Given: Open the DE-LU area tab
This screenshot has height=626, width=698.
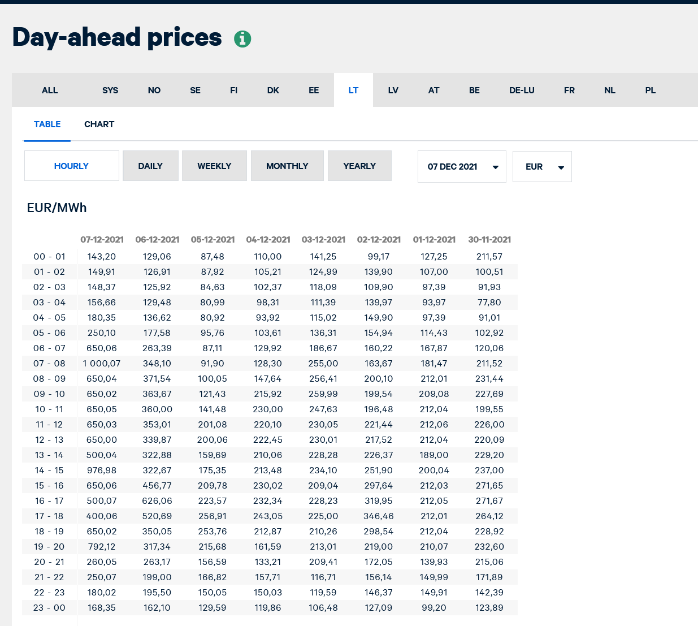Looking at the screenshot, I should point(522,90).
